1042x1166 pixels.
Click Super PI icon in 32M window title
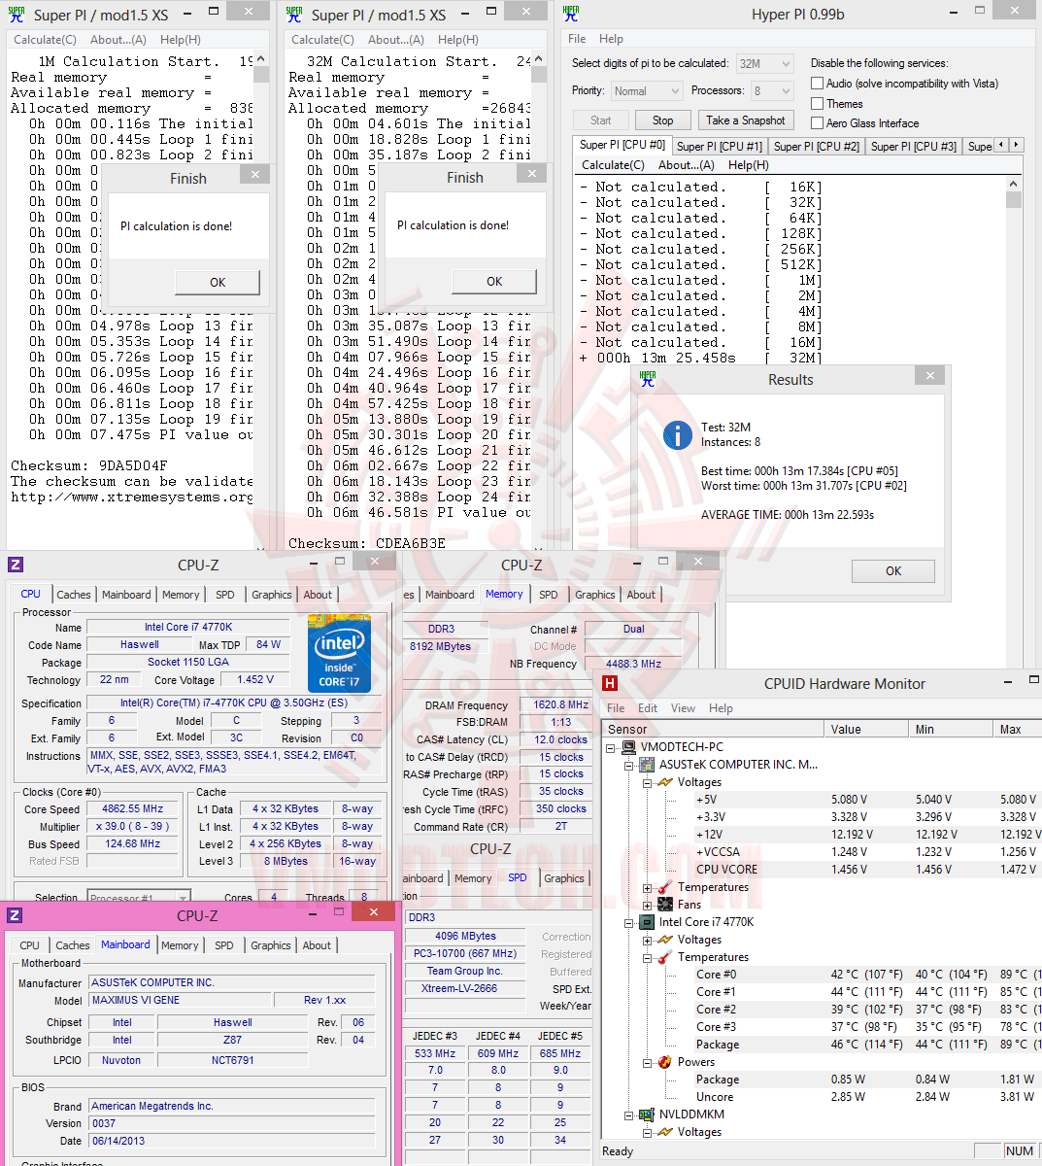(x=294, y=14)
